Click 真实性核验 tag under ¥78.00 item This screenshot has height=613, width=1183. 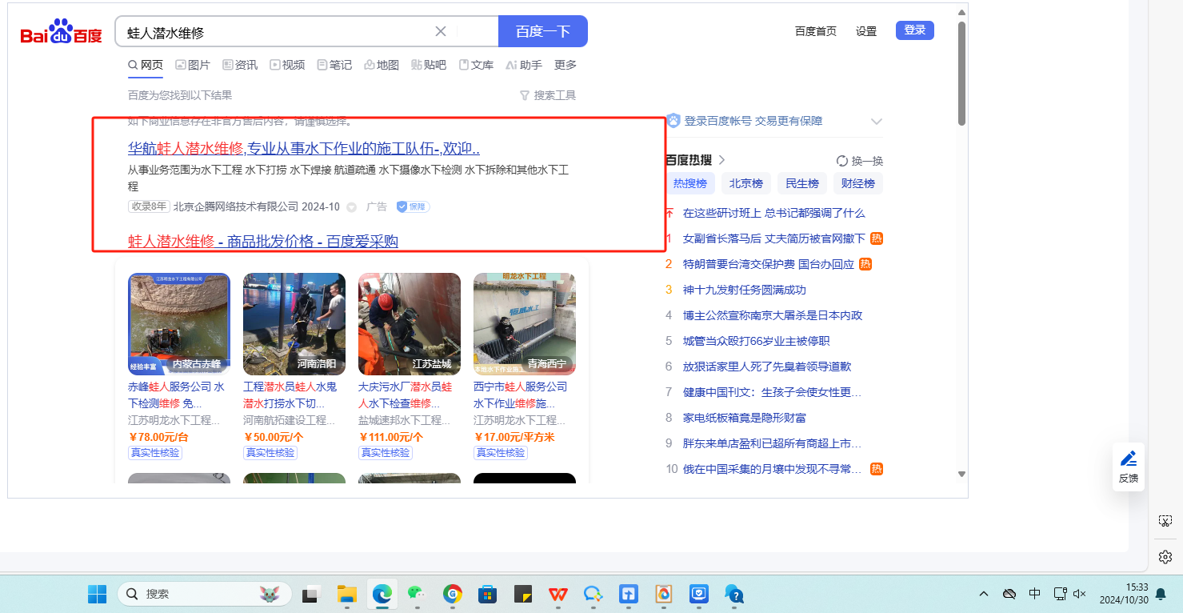(155, 453)
